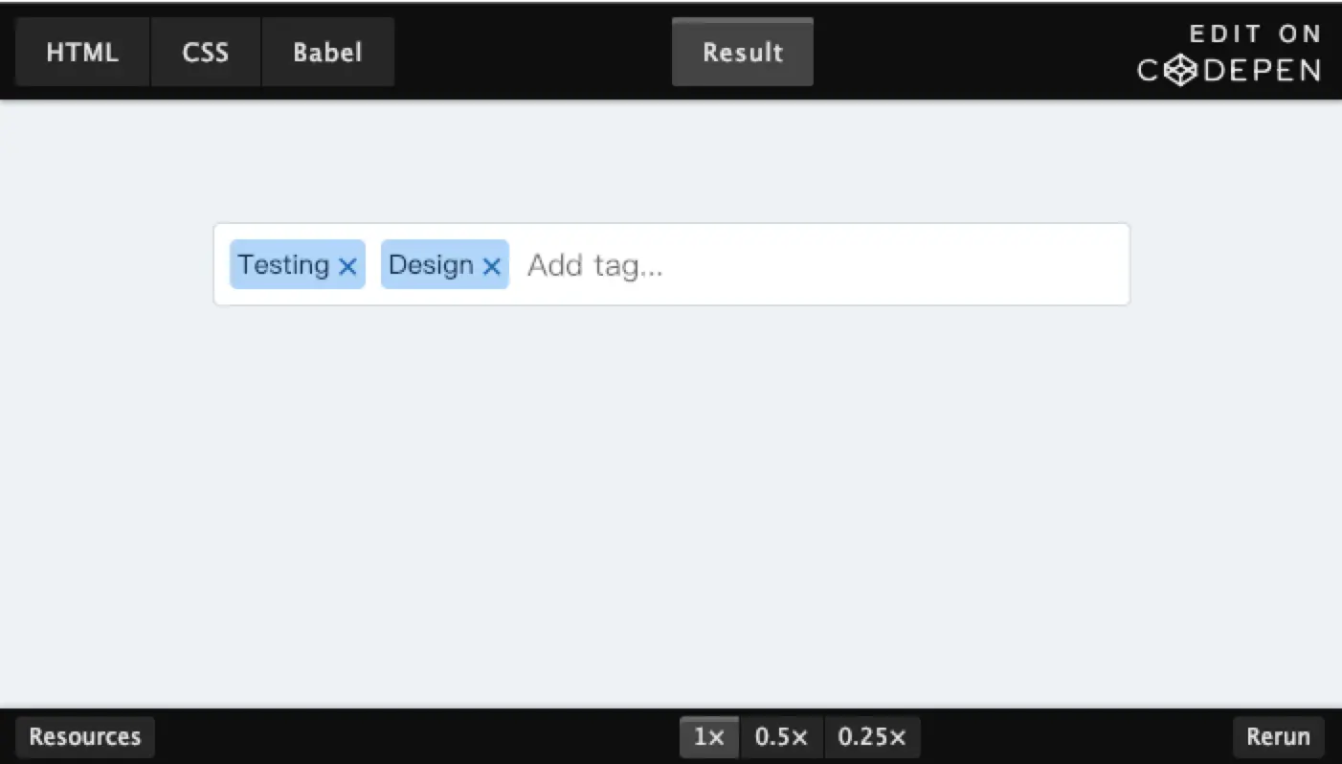Open the CSS code tab
Screen dimensions: 1342x764
click(206, 52)
